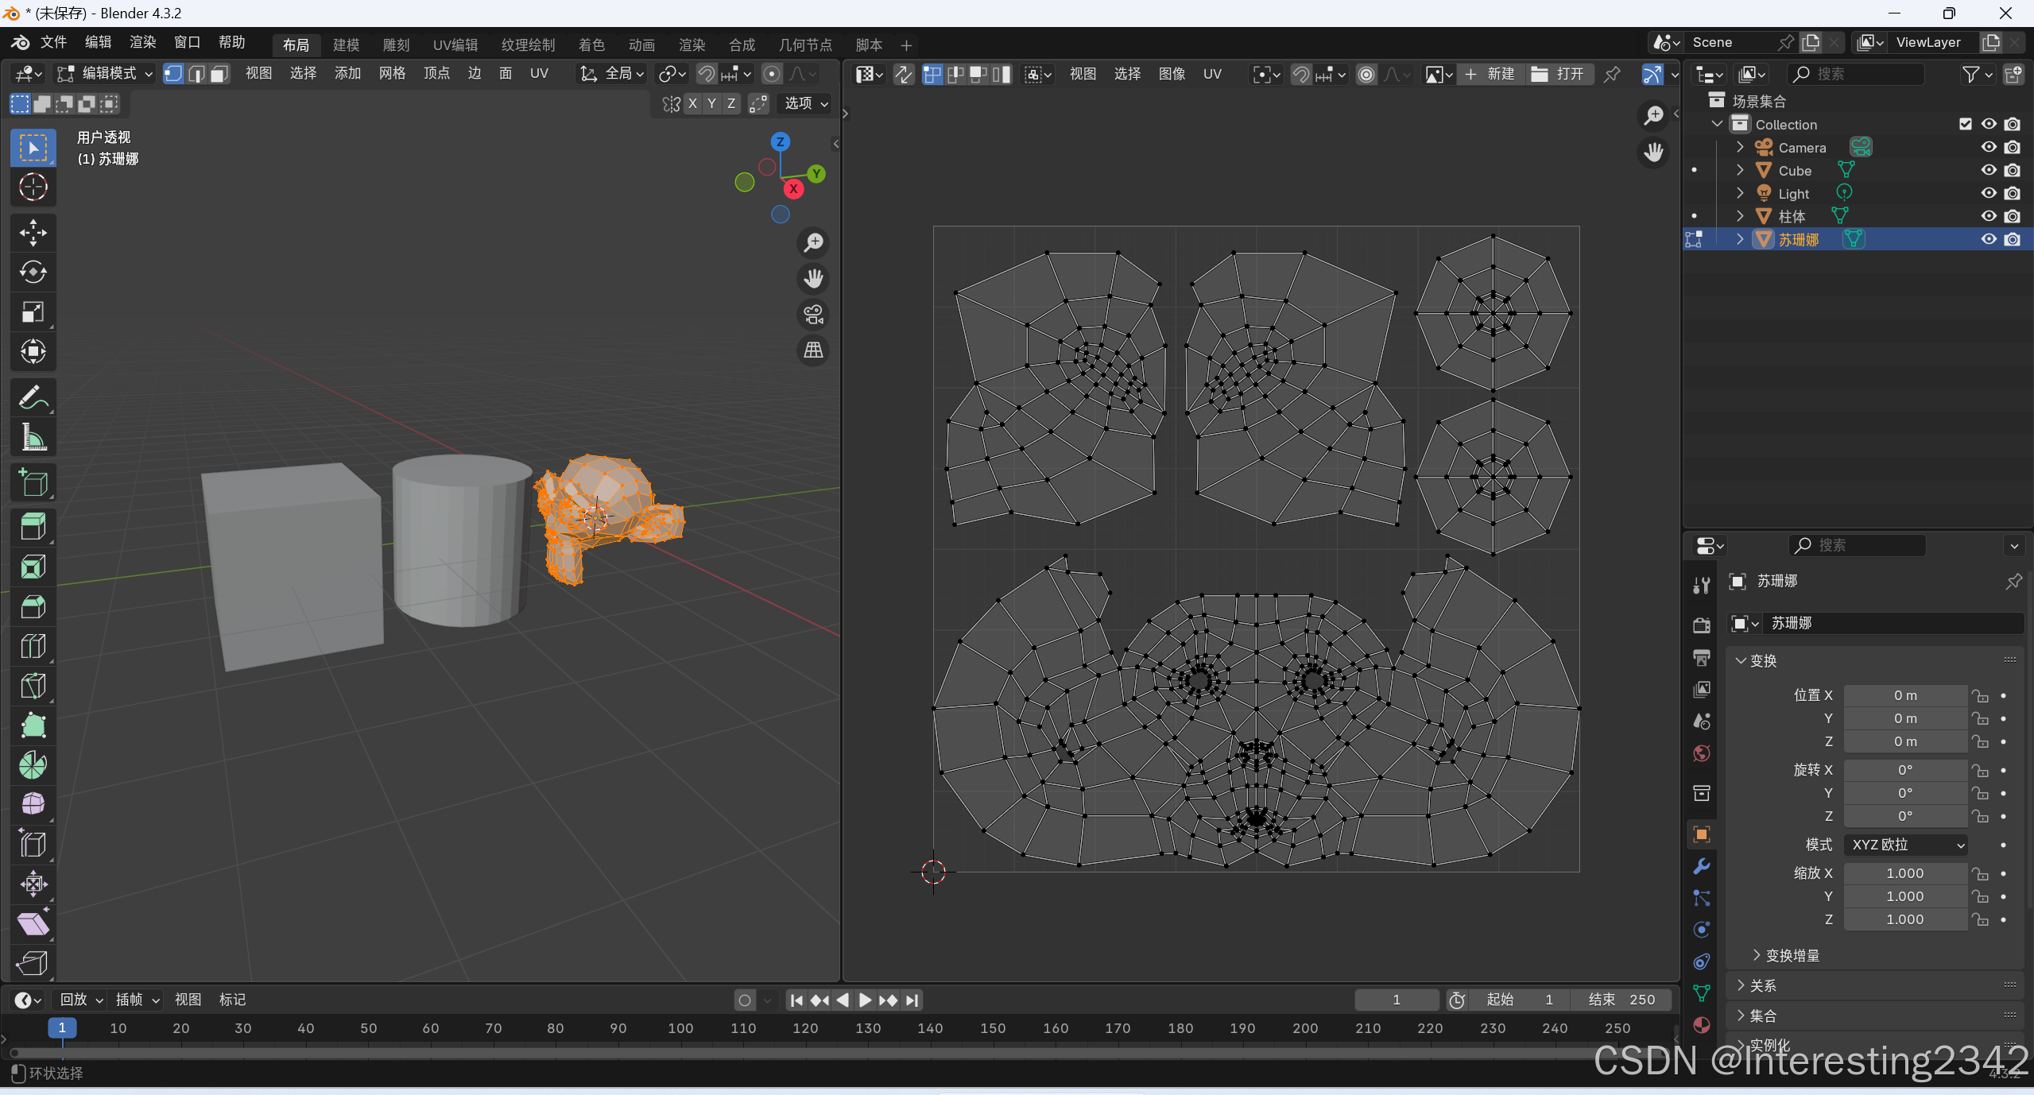Activate the 3D Cursor tool
This screenshot has height=1095, width=2034.
click(x=33, y=188)
